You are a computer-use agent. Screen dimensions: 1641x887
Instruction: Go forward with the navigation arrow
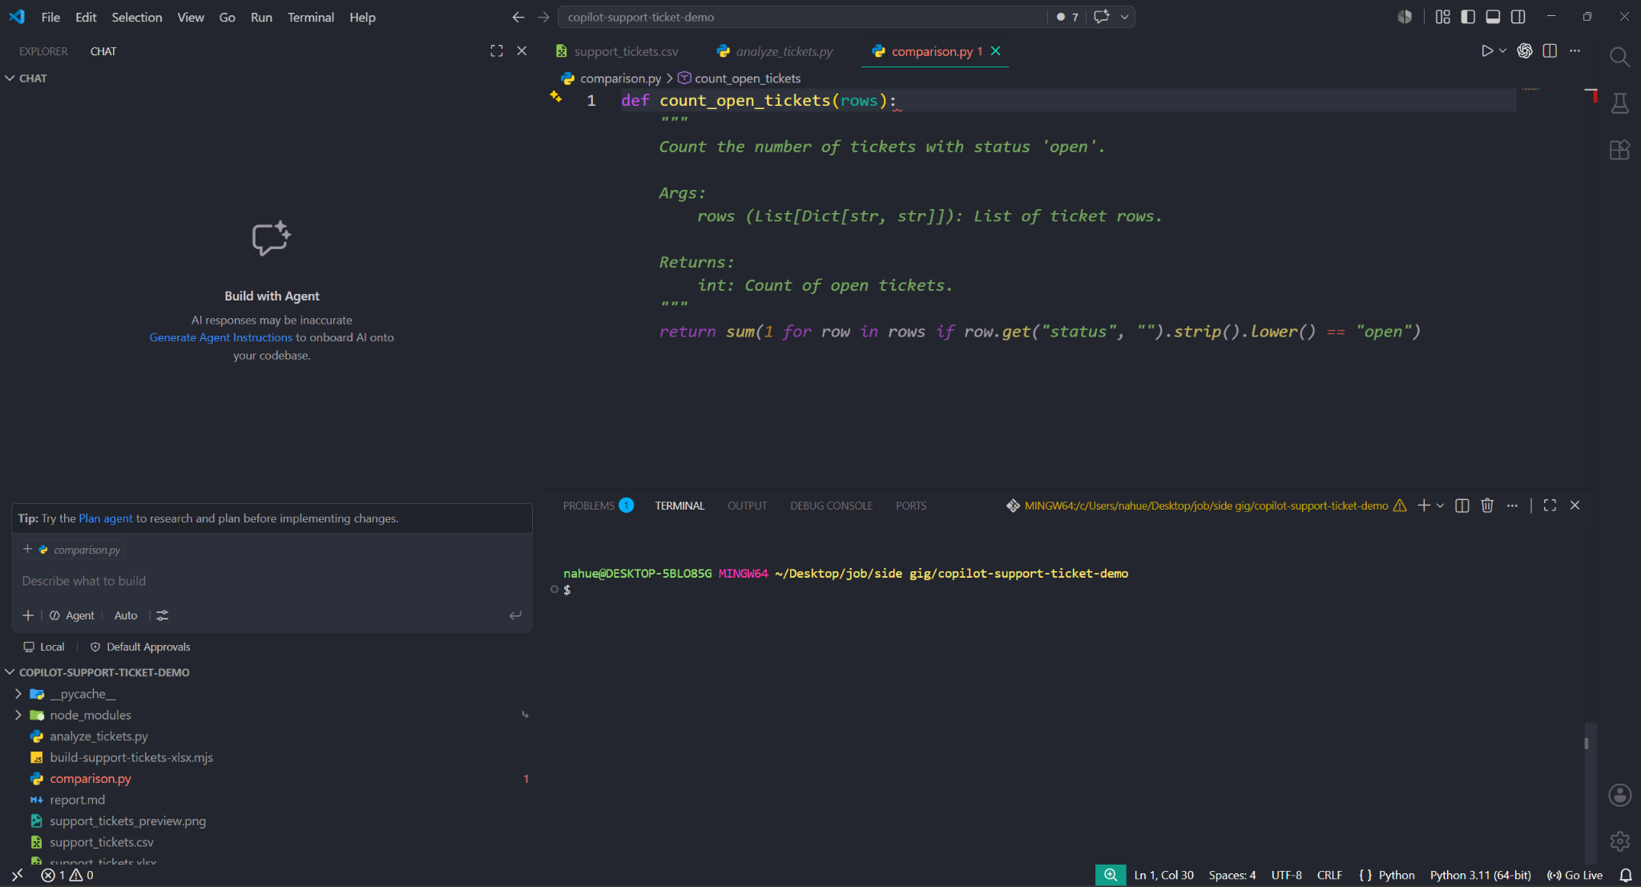coord(543,17)
